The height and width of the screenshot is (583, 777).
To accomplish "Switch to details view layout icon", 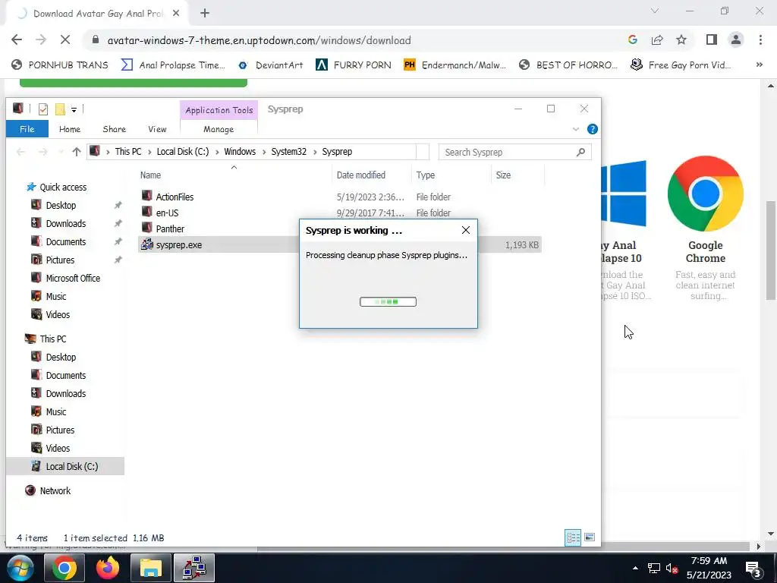I will [574, 537].
